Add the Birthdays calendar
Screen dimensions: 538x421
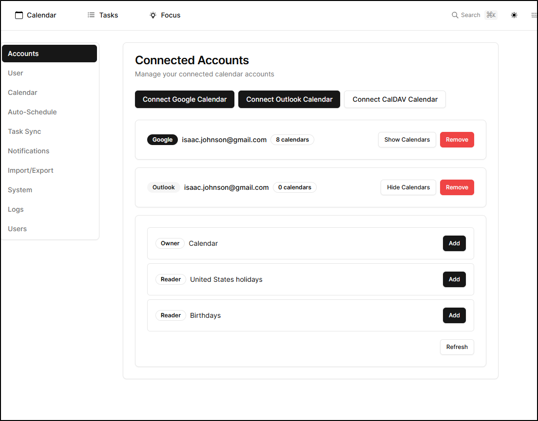(x=454, y=315)
